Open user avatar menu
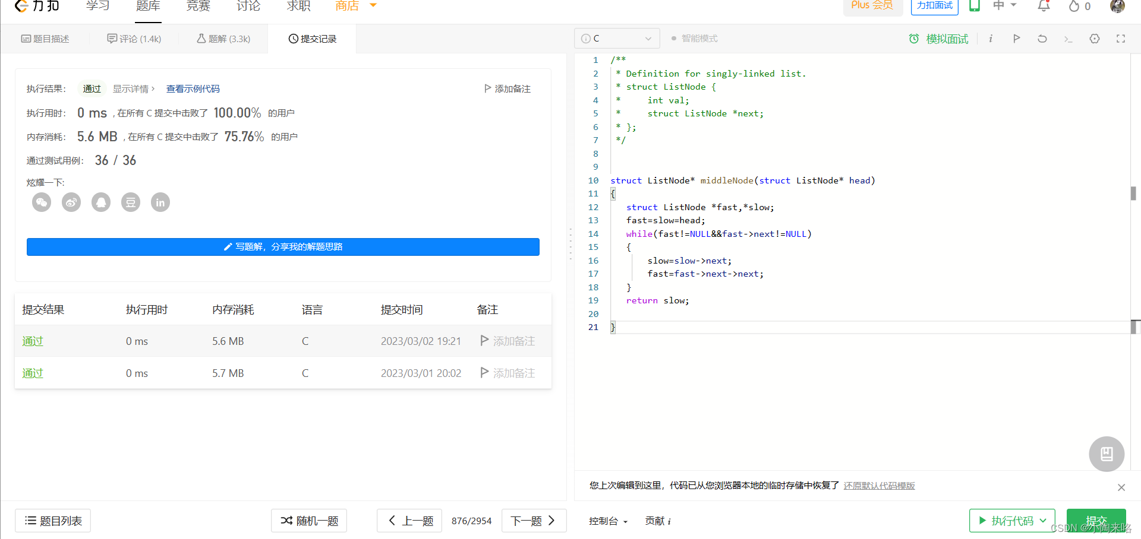The image size is (1141, 539). (x=1117, y=6)
